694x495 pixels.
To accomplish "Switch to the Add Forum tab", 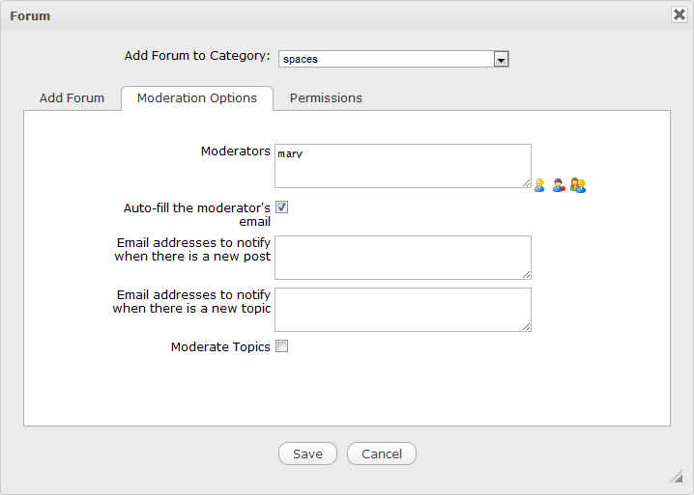I will click(x=72, y=97).
